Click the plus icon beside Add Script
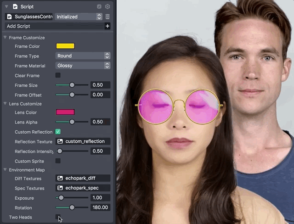Image resolution: width=294 pixels, height=224 pixels. [107, 27]
